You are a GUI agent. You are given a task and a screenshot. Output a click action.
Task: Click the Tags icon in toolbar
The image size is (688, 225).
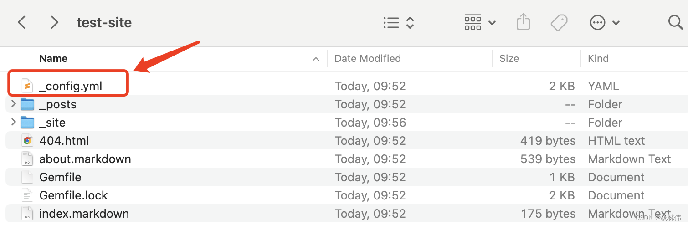(x=559, y=22)
